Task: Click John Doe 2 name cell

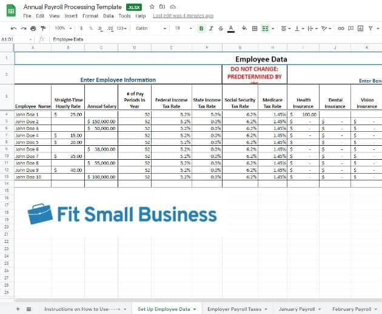Action: tap(33, 121)
